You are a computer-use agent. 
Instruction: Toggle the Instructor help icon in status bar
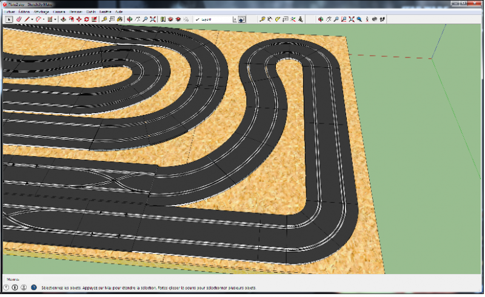coord(33,287)
